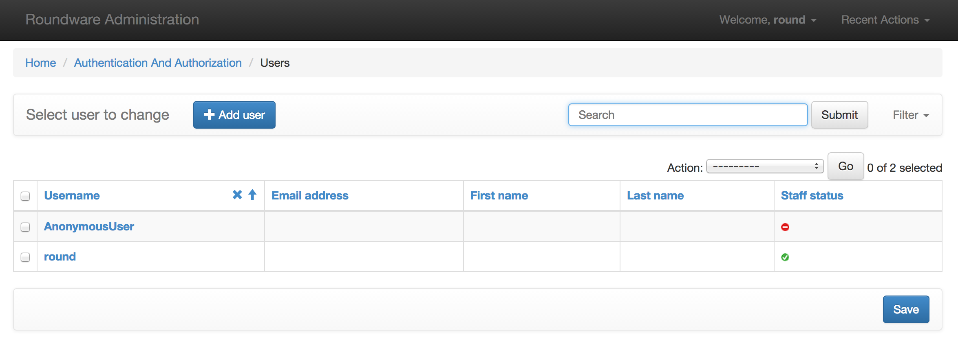Image resolution: width=958 pixels, height=346 pixels.
Task: Go to Home breadcrumb
Action: click(41, 63)
